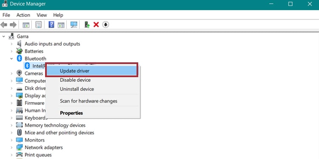This screenshot has height=159, width=319.
Task: Click the update device driver toolbar icon
Action: point(87,25)
